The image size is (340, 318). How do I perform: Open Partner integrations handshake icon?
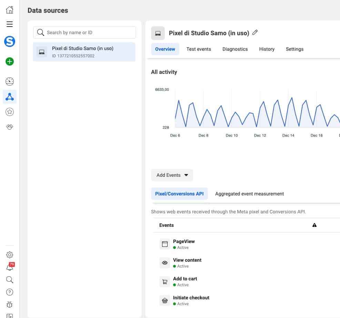pos(10,127)
